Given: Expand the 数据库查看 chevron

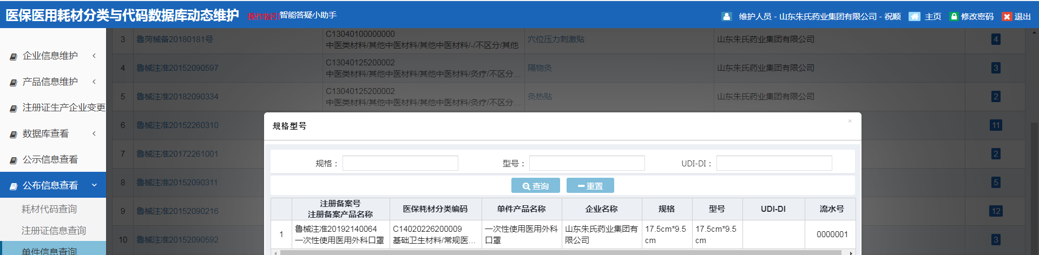Looking at the screenshot, I should (x=94, y=133).
